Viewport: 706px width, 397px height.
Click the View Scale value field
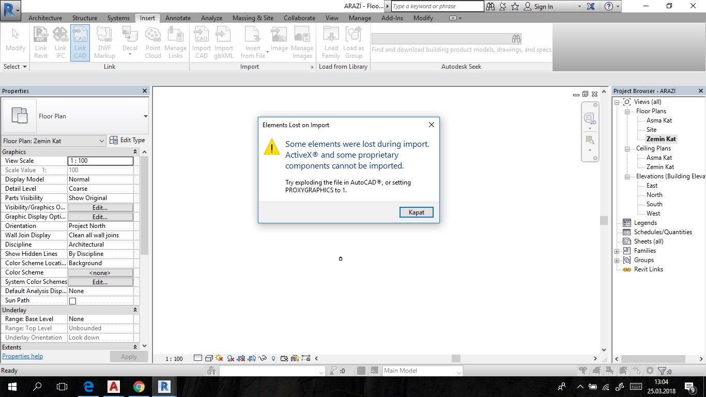click(100, 161)
